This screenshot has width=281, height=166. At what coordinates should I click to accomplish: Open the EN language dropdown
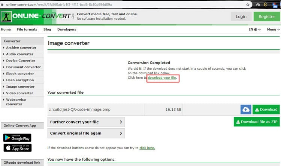pos(255,29)
